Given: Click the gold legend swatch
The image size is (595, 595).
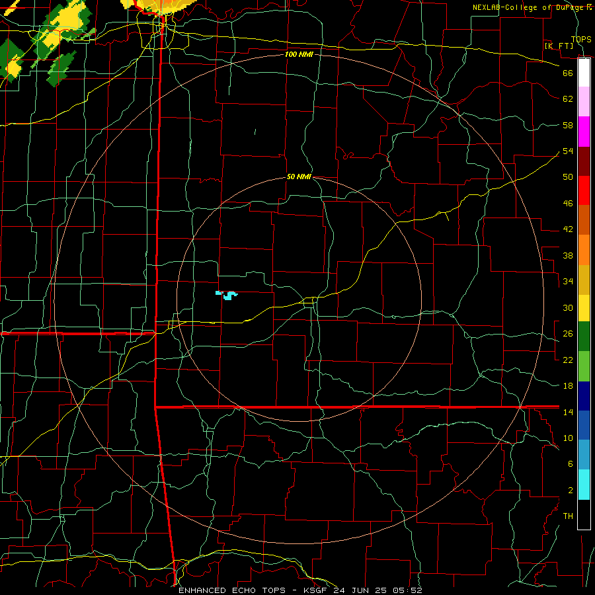Looking at the screenshot, I should [x=584, y=280].
